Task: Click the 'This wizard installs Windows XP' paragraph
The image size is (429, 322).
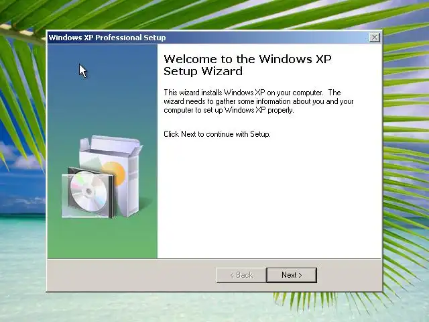Action: 259,101
